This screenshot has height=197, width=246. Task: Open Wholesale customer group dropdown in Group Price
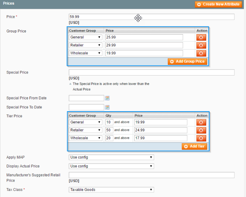86,53
